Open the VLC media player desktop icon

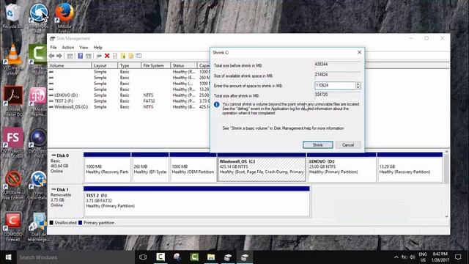(x=12, y=59)
